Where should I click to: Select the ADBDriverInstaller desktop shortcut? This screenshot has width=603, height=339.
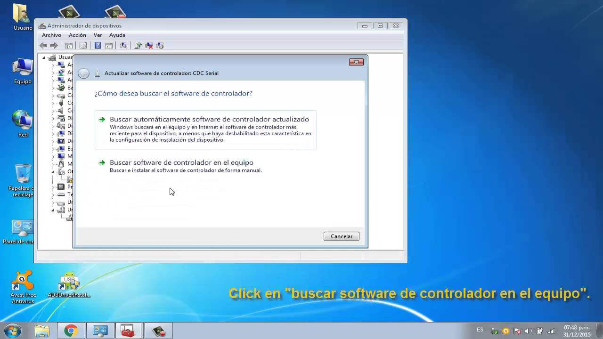(x=69, y=285)
